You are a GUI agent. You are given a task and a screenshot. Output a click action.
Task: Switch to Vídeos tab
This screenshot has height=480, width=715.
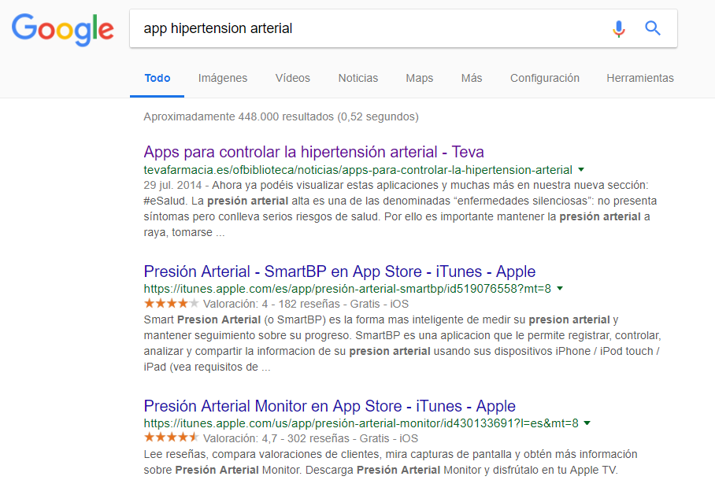point(293,78)
